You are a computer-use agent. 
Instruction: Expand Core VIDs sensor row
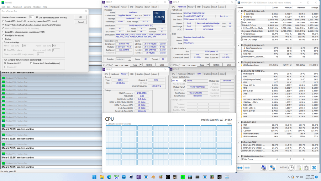click(241, 14)
